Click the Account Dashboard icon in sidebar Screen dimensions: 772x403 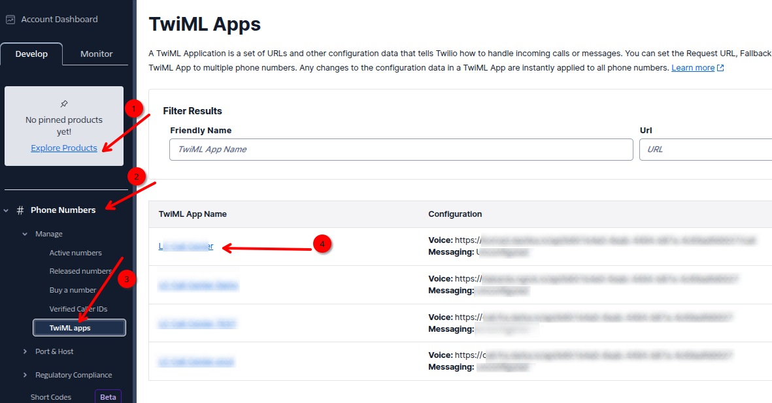pyautogui.click(x=10, y=19)
